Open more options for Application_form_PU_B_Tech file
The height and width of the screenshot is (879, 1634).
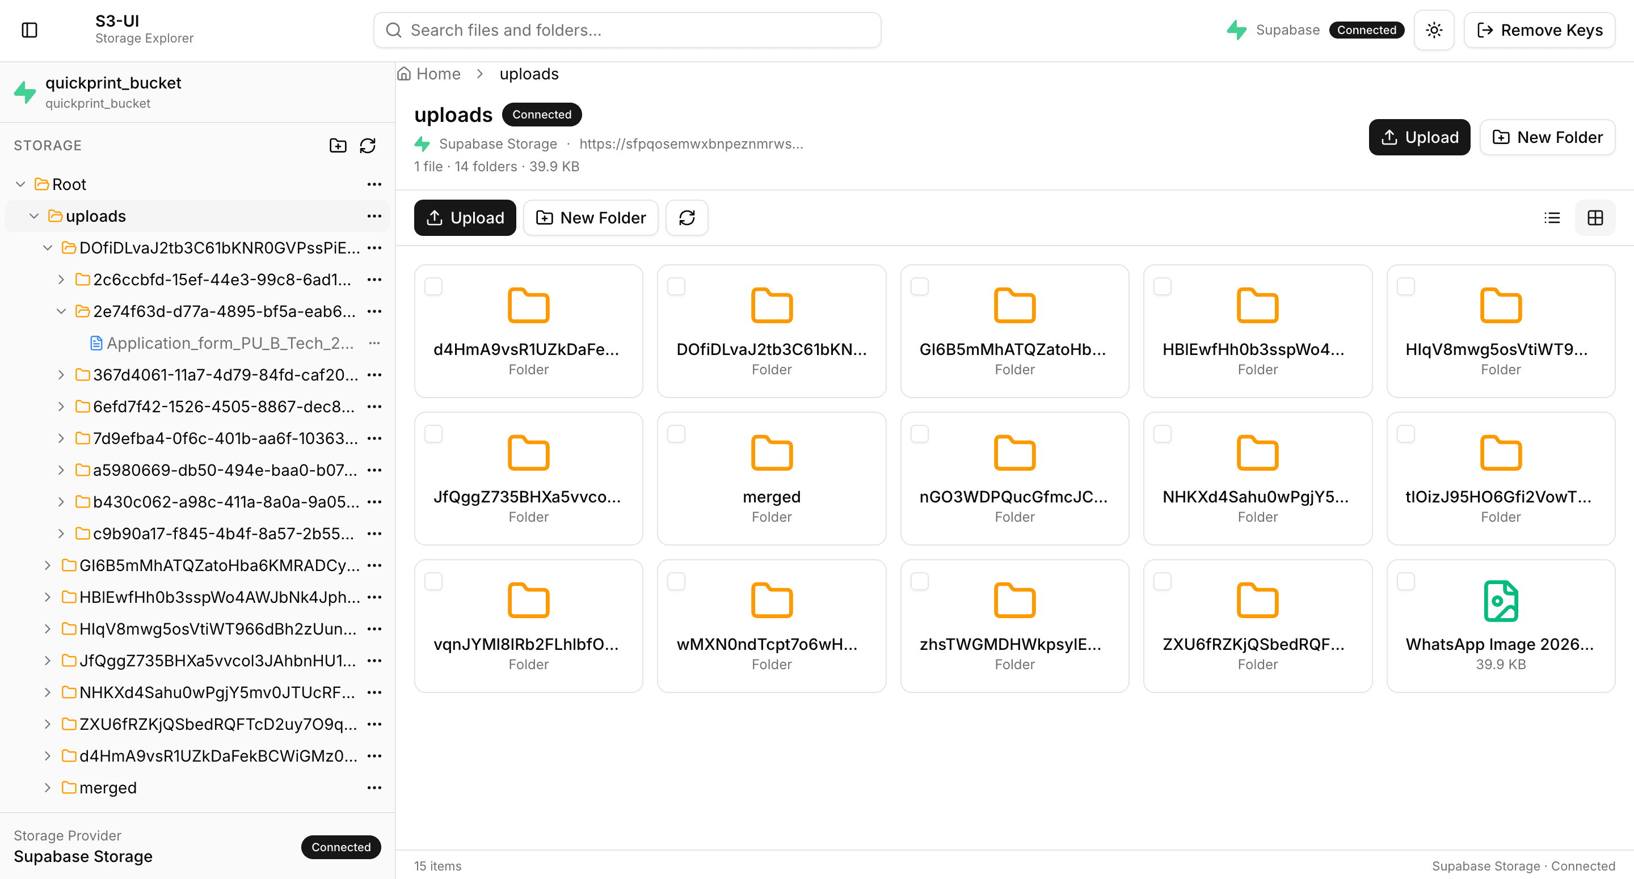374,343
